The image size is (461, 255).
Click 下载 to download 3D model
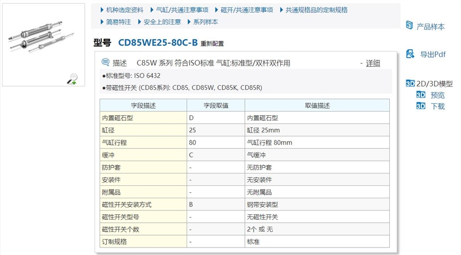(x=437, y=106)
